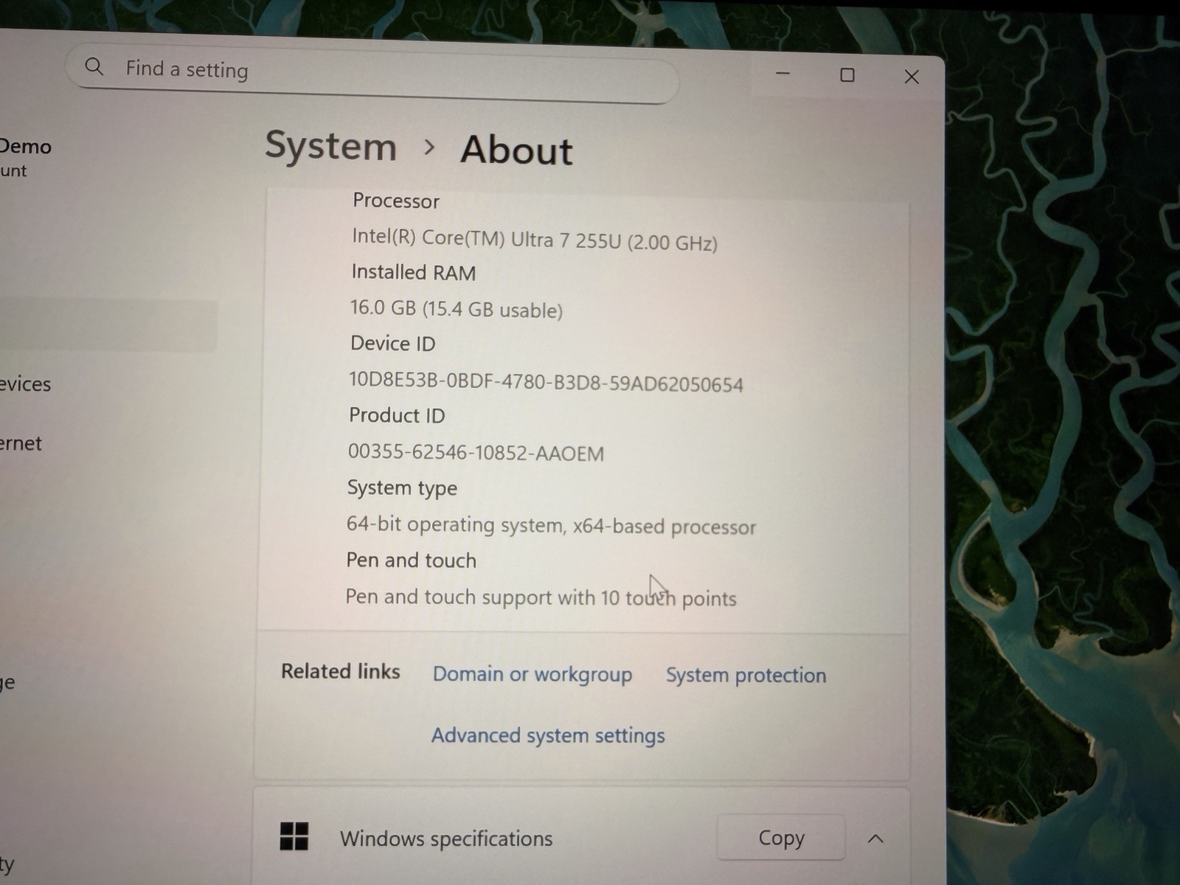Image resolution: width=1180 pixels, height=885 pixels.
Task: Open Advanced system settings link
Action: coord(548,735)
